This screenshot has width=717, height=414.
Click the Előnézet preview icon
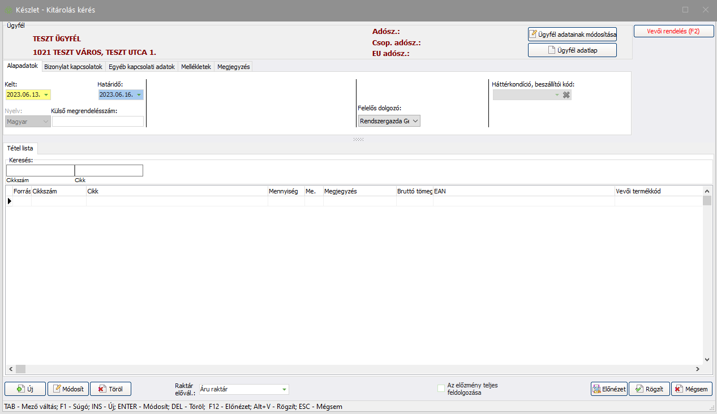click(597, 389)
